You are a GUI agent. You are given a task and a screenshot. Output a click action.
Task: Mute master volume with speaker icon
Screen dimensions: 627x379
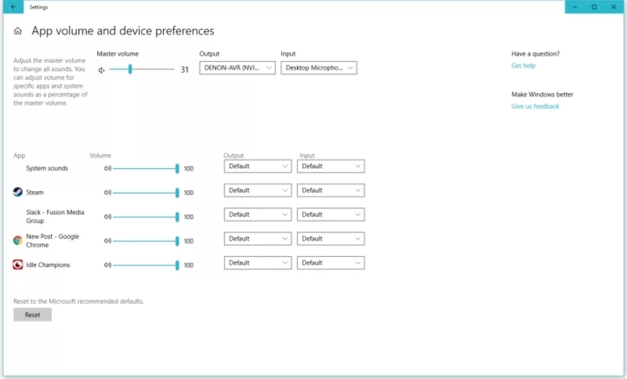pos(102,70)
